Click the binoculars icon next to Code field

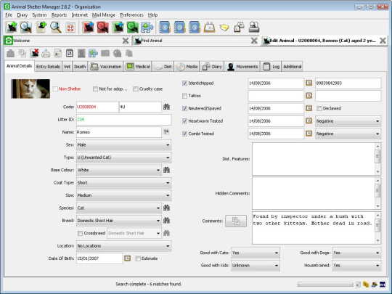pos(166,107)
